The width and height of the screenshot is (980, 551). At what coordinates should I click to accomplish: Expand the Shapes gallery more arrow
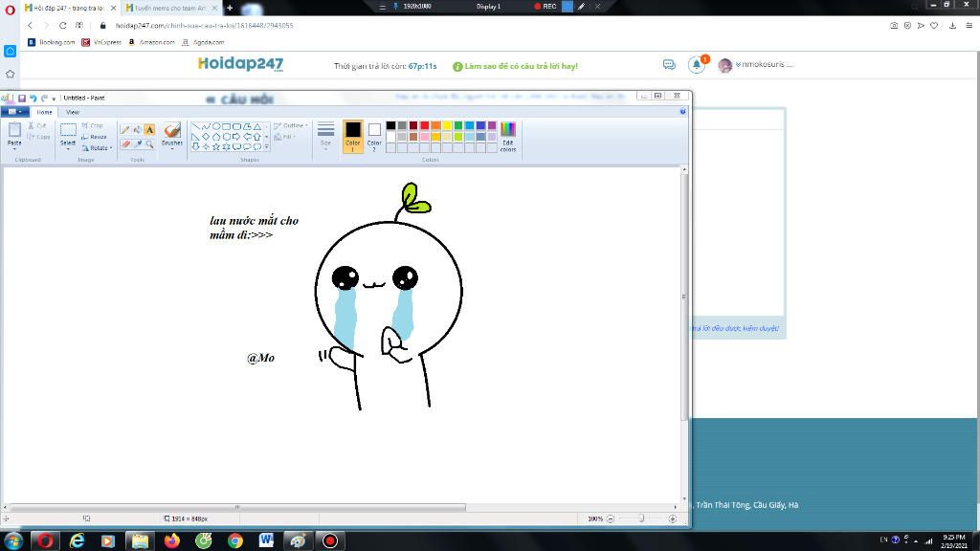[267, 146]
